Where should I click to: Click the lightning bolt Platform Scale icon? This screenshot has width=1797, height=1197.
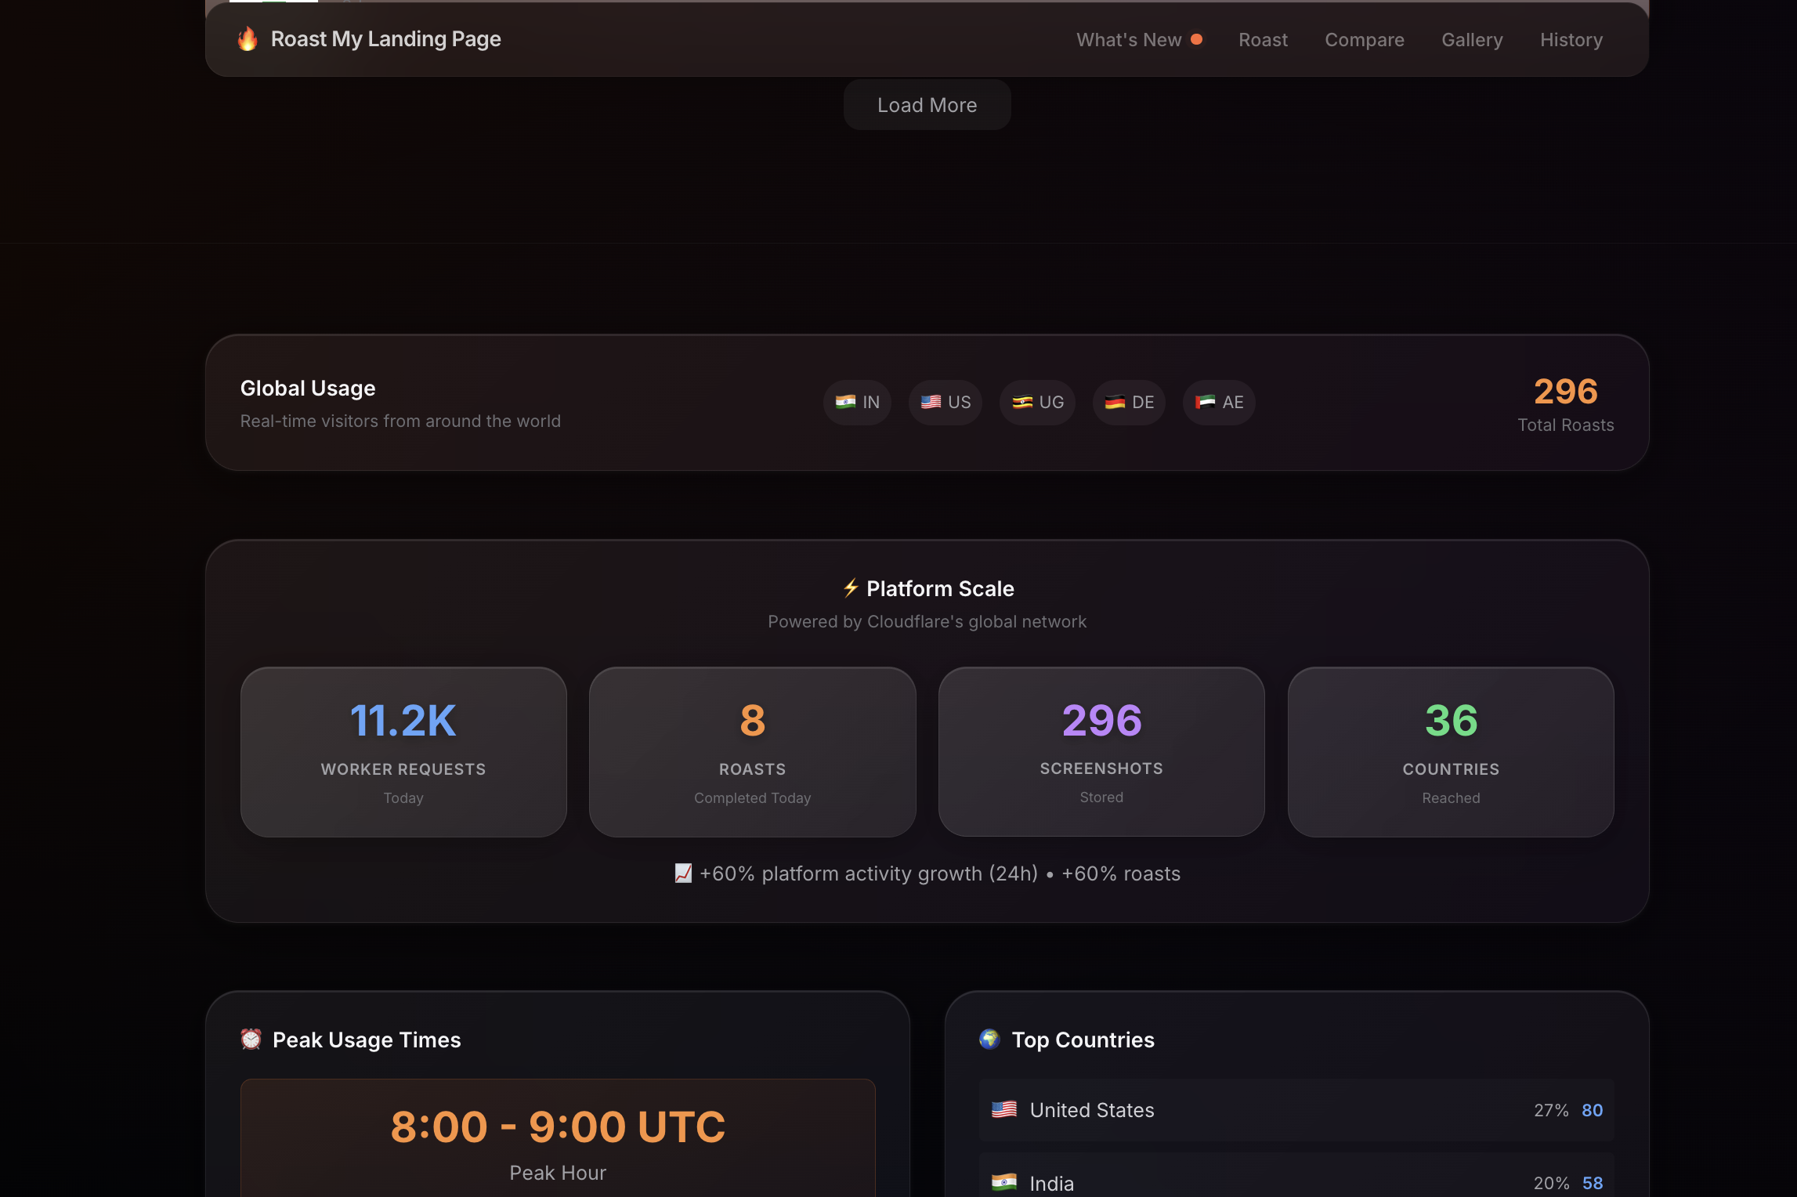(x=851, y=588)
